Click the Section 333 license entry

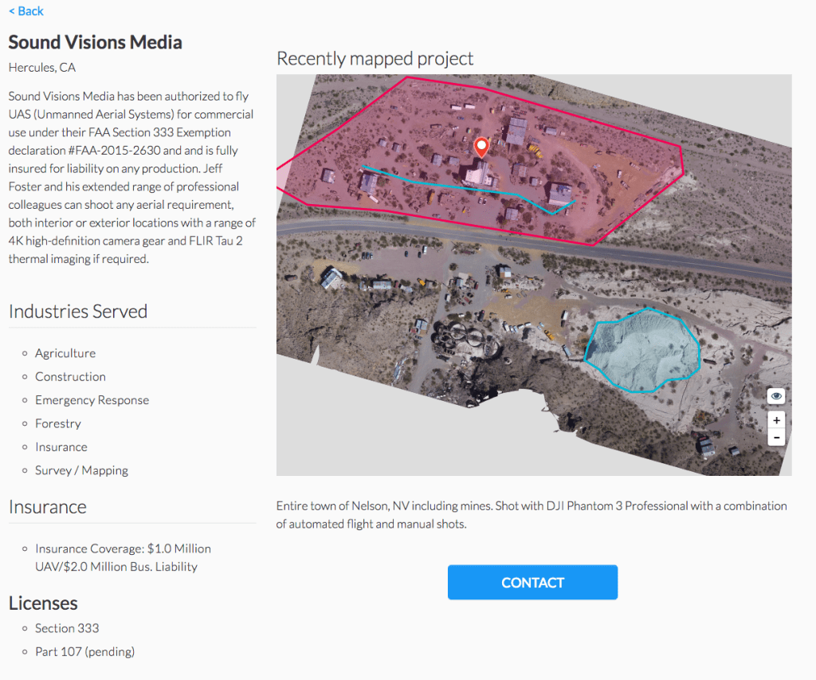pos(67,628)
